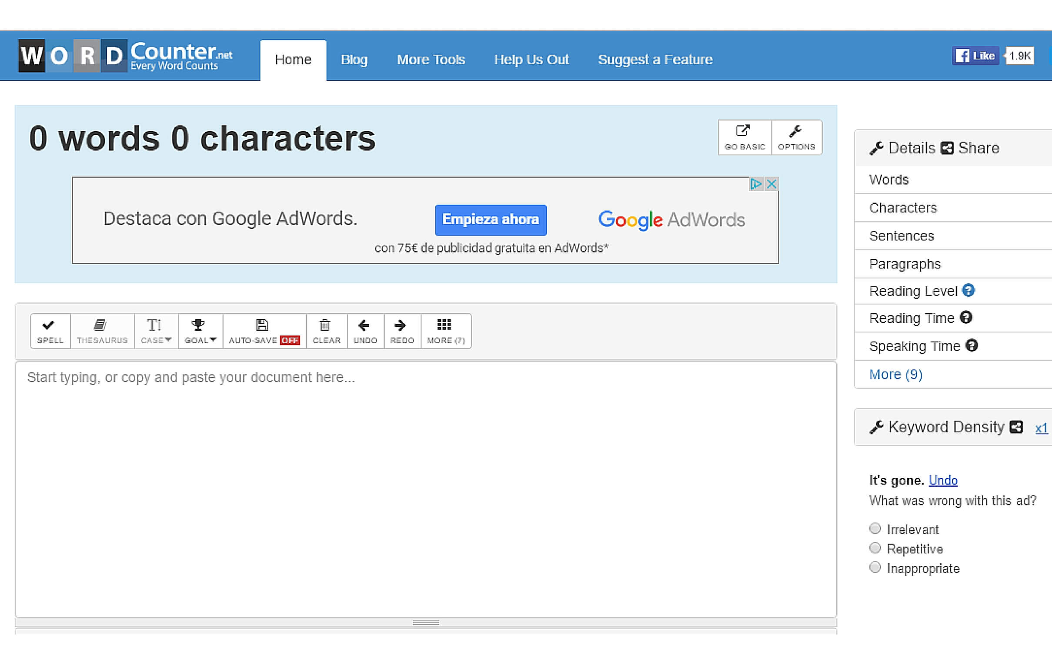Click the Undo icon
1052x657 pixels.
point(364,331)
